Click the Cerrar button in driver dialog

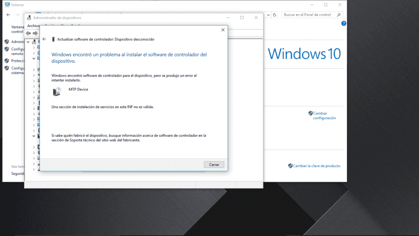[x=214, y=165]
